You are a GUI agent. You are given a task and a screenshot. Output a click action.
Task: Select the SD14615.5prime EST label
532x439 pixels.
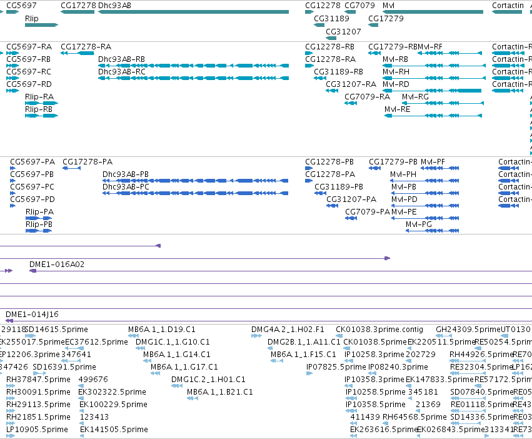click(x=56, y=330)
